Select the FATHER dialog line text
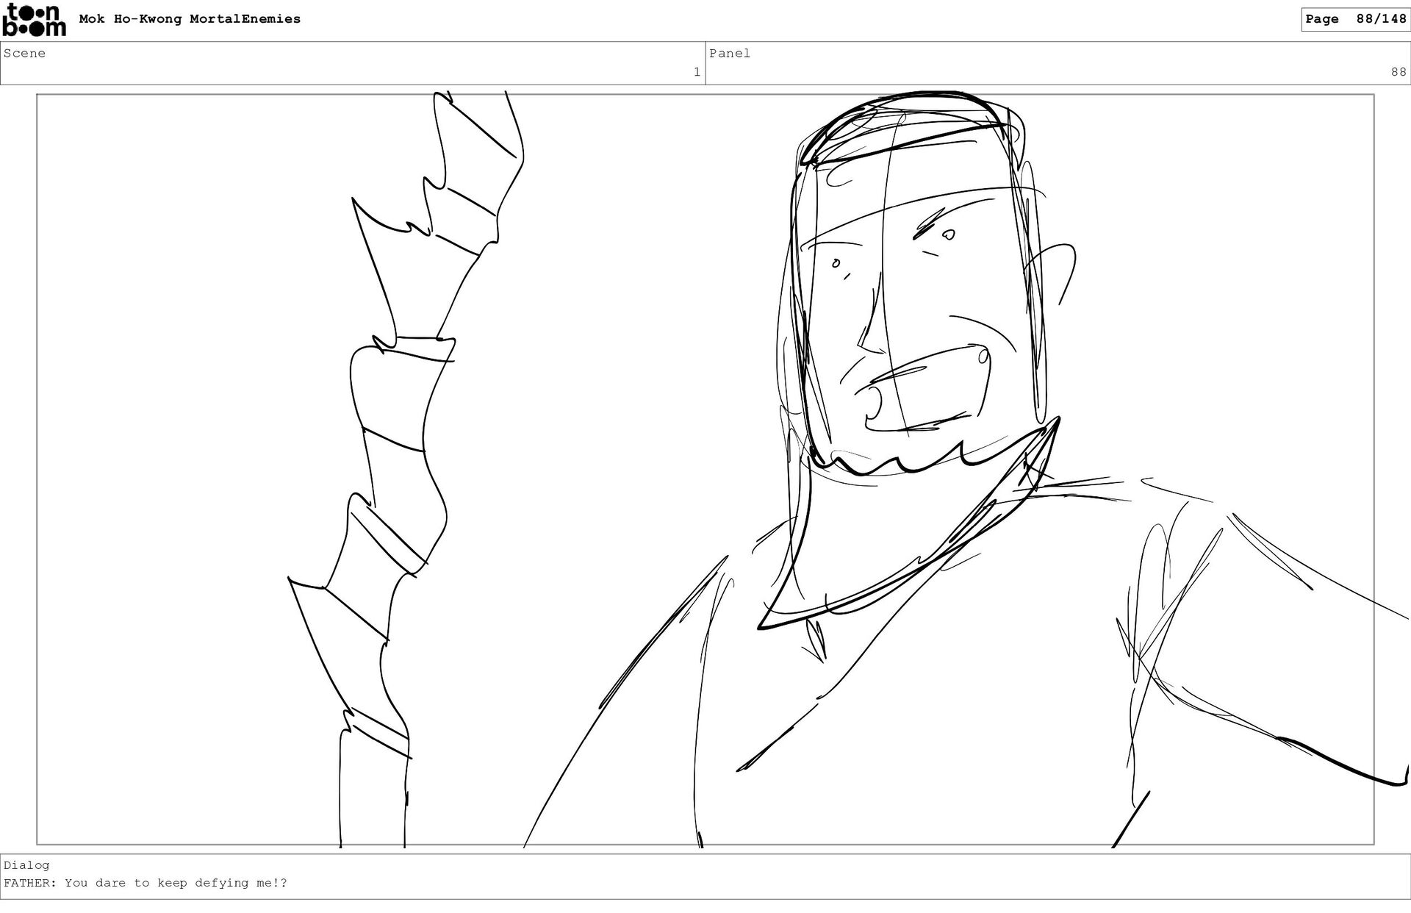 point(146,883)
